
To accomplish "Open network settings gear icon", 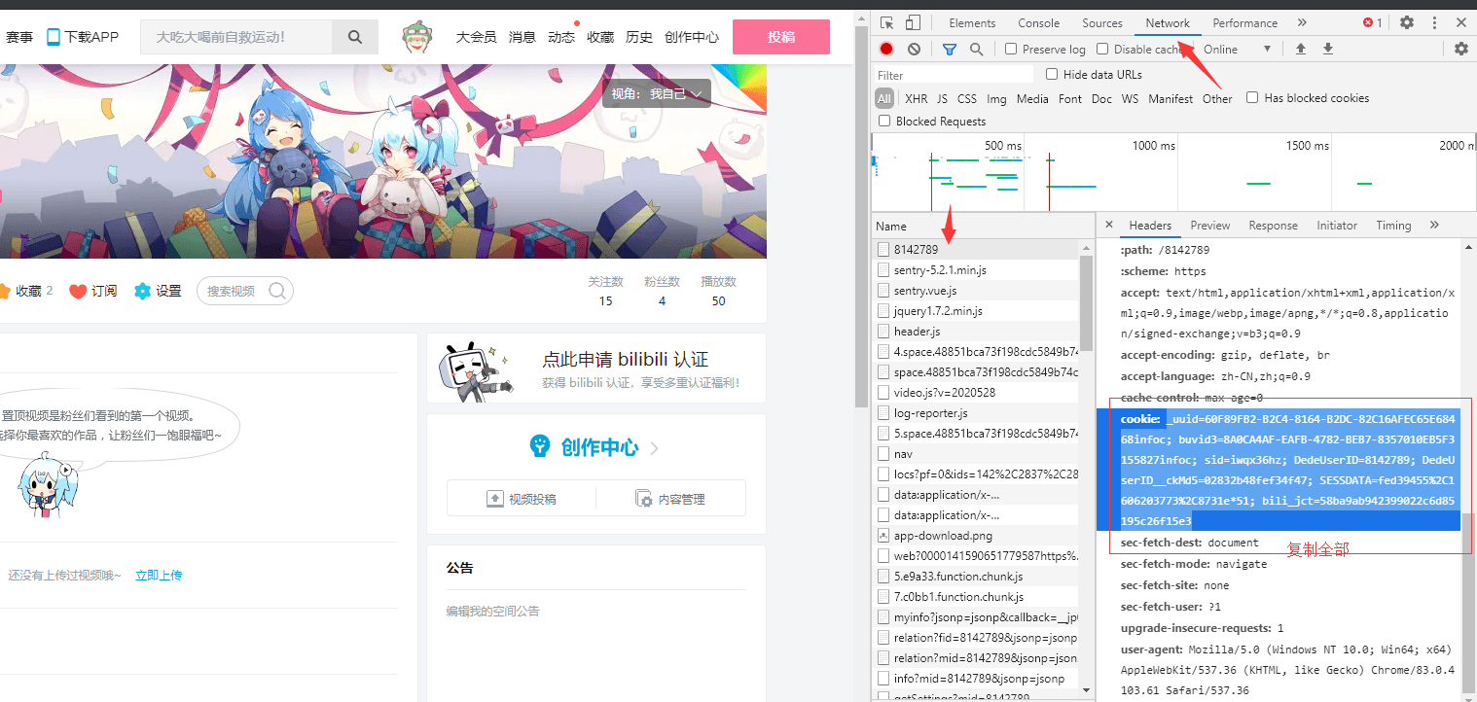I will (1461, 49).
